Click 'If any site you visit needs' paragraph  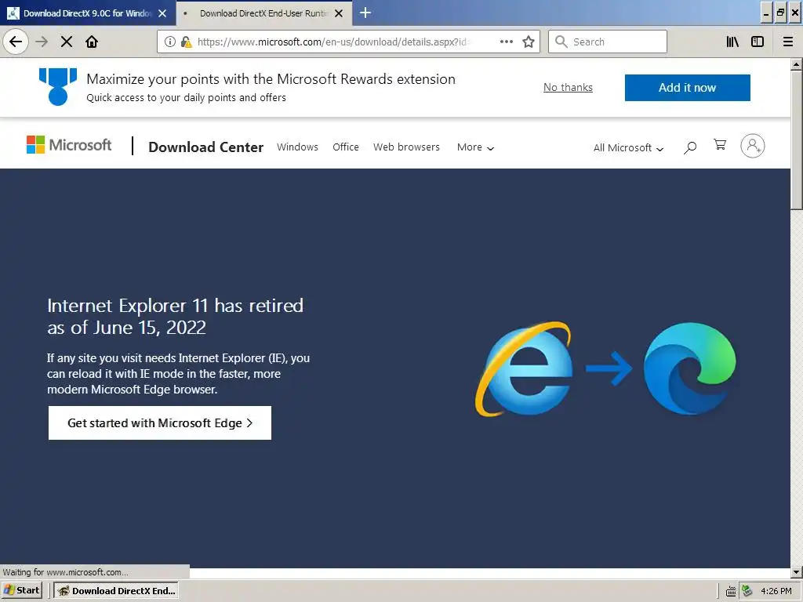pos(178,374)
